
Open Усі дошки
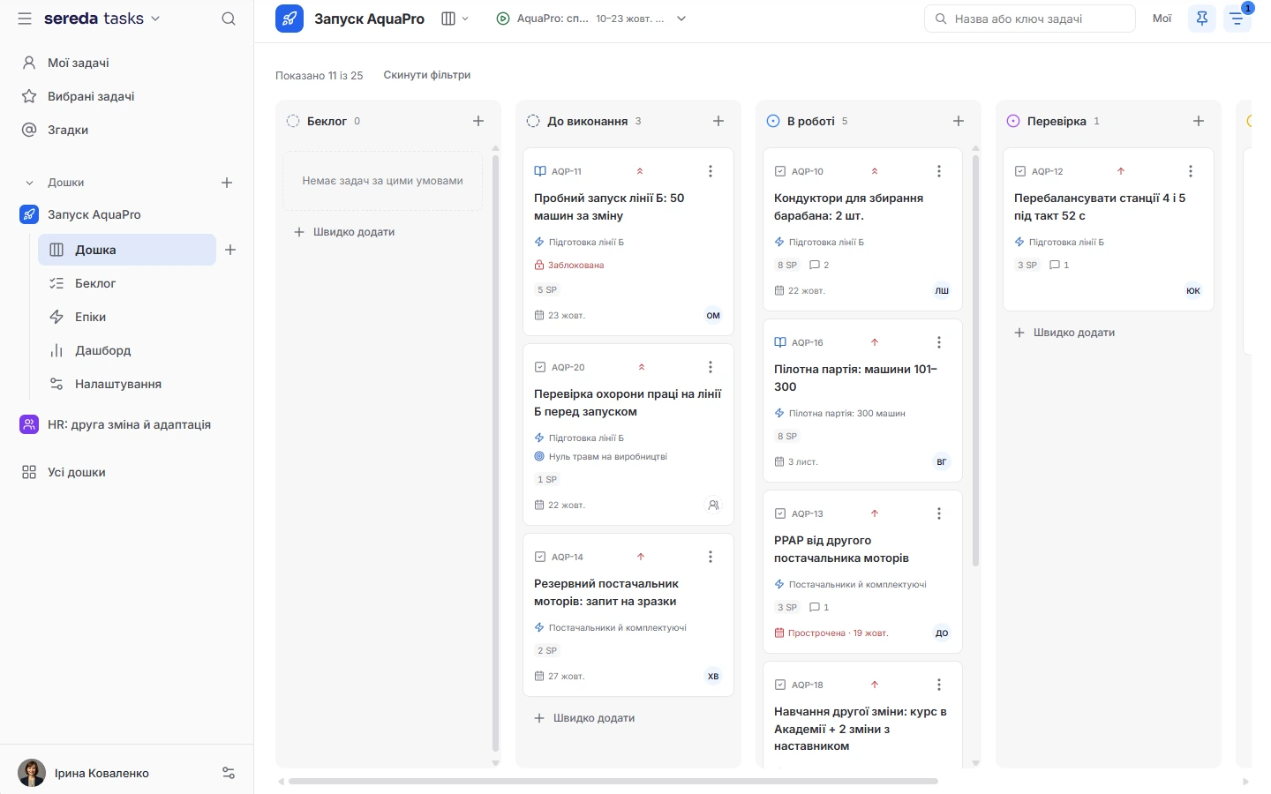(127, 472)
